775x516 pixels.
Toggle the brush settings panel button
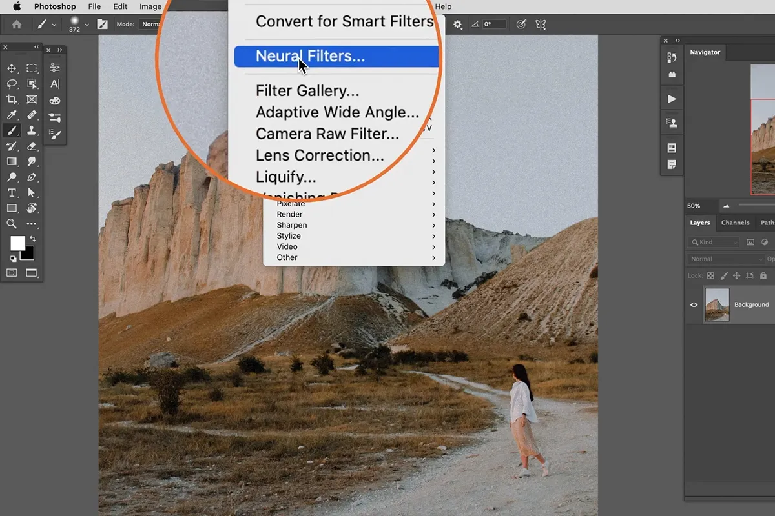[102, 25]
